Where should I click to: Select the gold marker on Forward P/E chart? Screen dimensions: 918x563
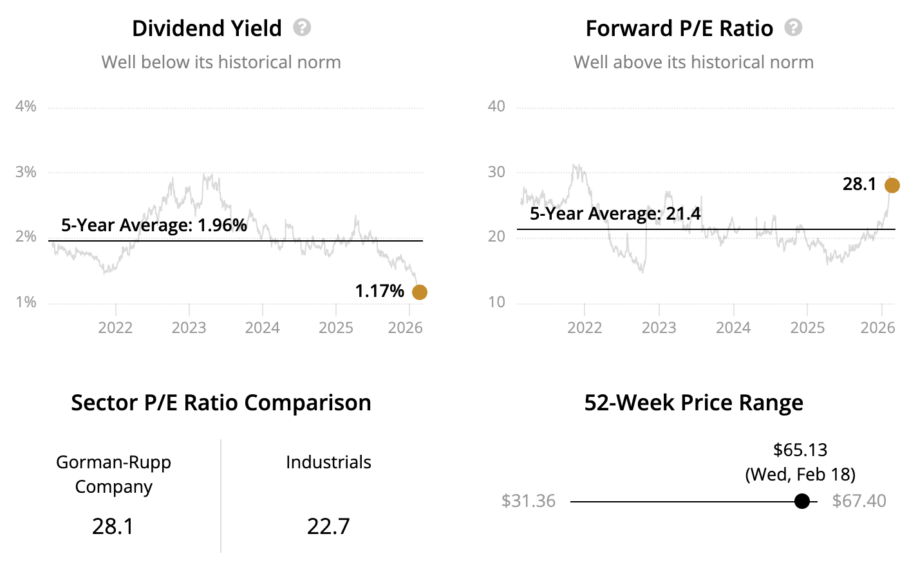point(892,186)
